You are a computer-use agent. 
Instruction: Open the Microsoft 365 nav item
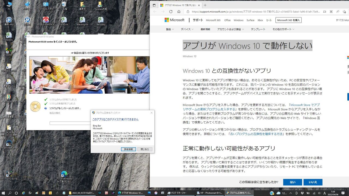coord(213,20)
